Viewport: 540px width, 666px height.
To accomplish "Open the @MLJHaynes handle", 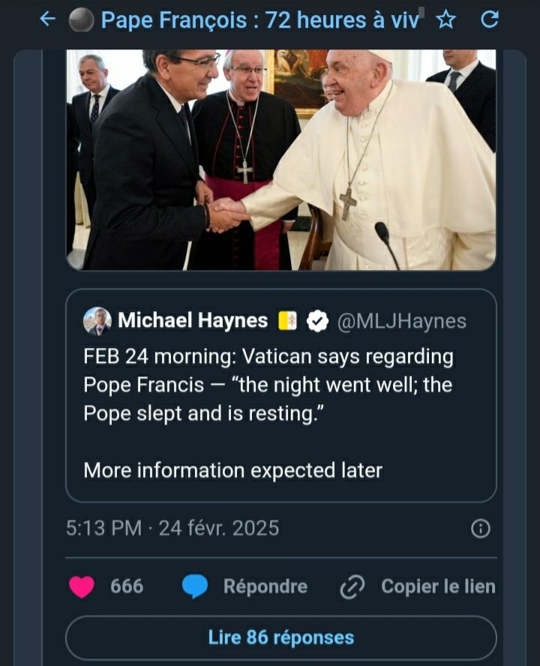I will pyautogui.click(x=401, y=322).
